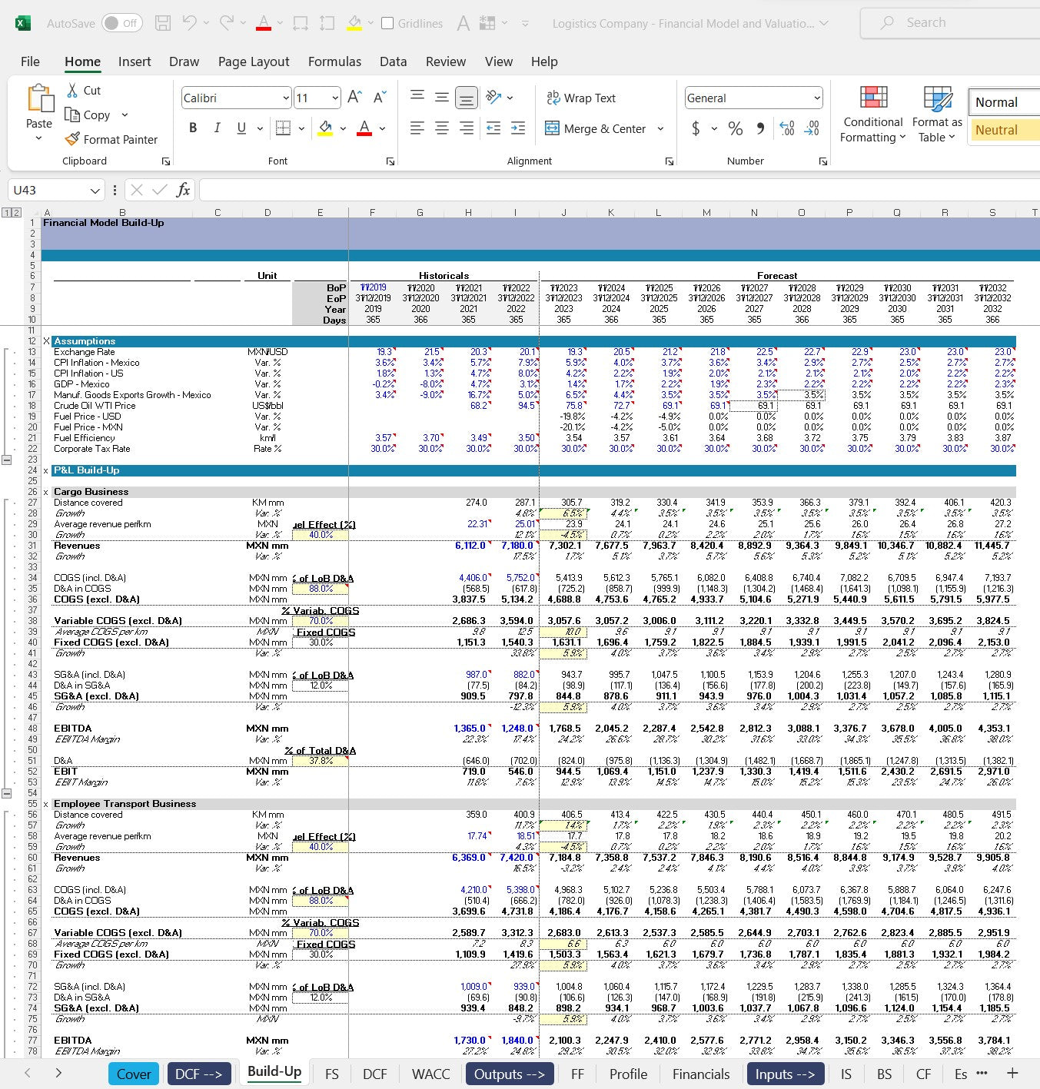Expand the General number format dropdown
1040x1089 pixels.
pyautogui.click(x=816, y=98)
